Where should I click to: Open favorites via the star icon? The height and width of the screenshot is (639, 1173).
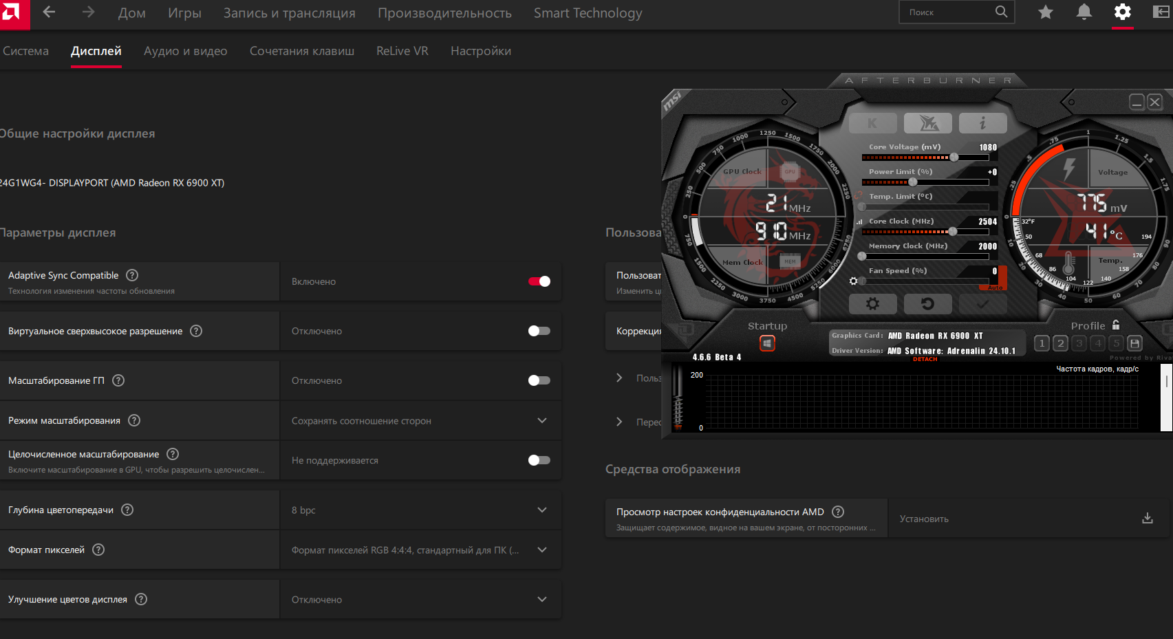1046,12
